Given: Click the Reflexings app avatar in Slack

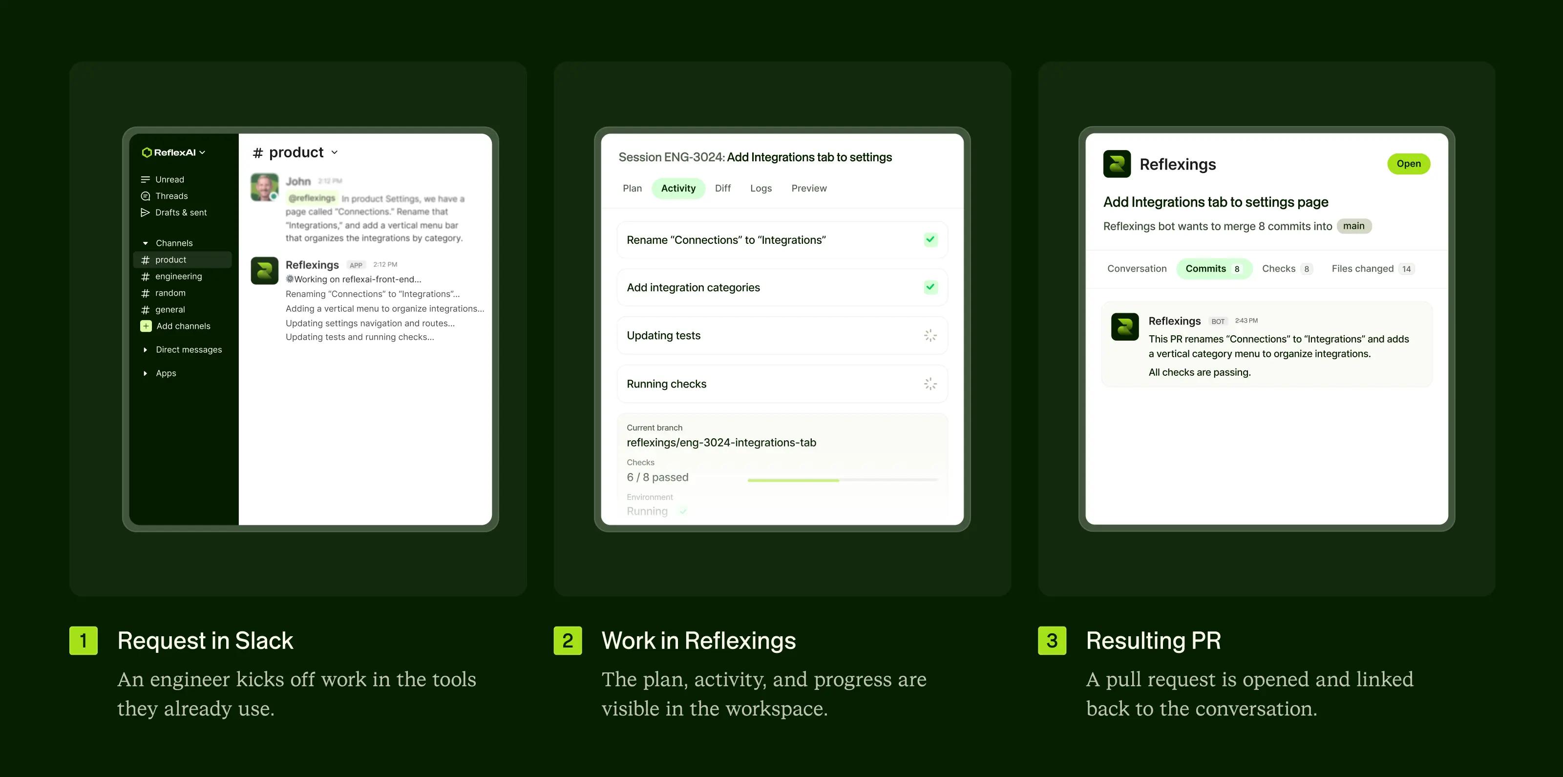Looking at the screenshot, I should pos(265,271).
